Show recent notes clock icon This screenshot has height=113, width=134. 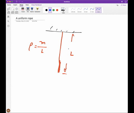[8, 26]
